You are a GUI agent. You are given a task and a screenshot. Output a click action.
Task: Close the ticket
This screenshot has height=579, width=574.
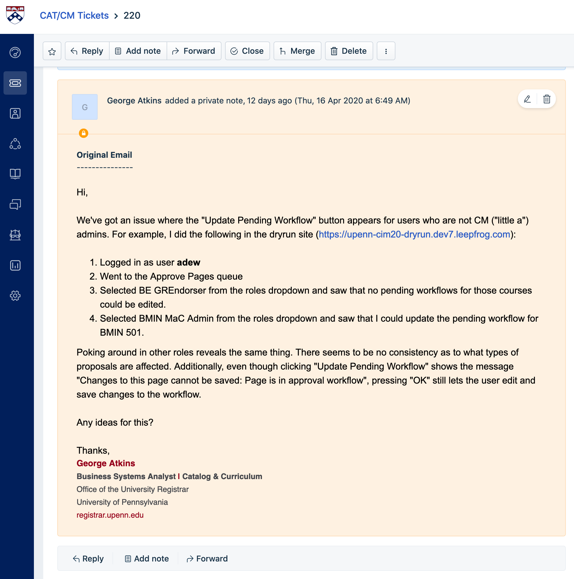coord(247,51)
